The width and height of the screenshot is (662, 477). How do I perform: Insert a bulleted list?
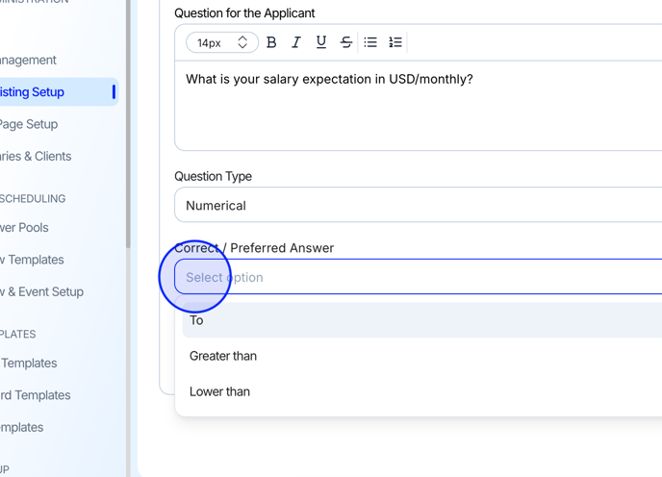pos(370,42)
